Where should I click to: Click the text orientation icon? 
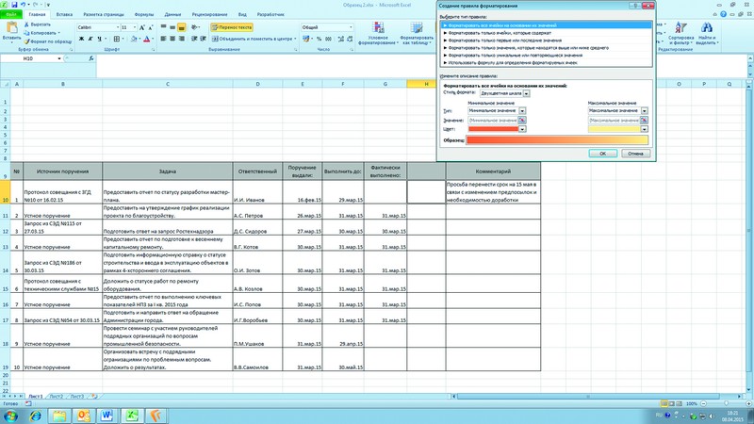[x=194, y=27]
